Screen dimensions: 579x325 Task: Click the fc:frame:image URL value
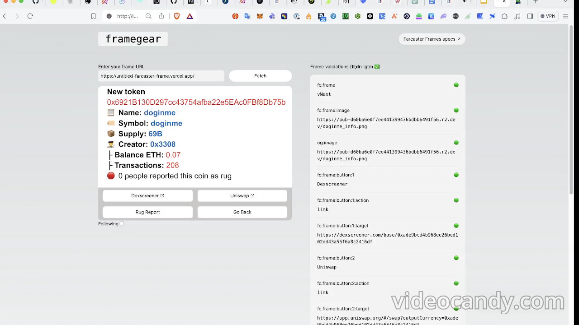(x=386, y=123)
